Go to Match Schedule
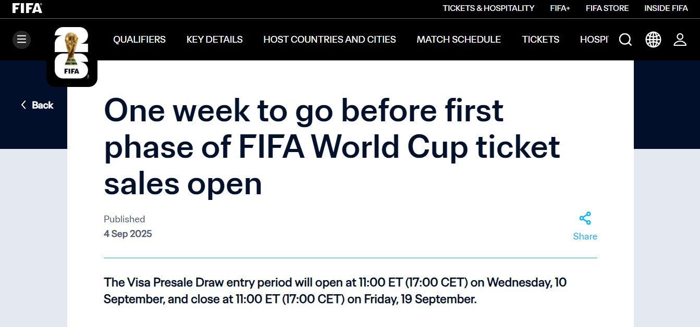Screen dimensions: 700x327 click(x=459, y=40)
